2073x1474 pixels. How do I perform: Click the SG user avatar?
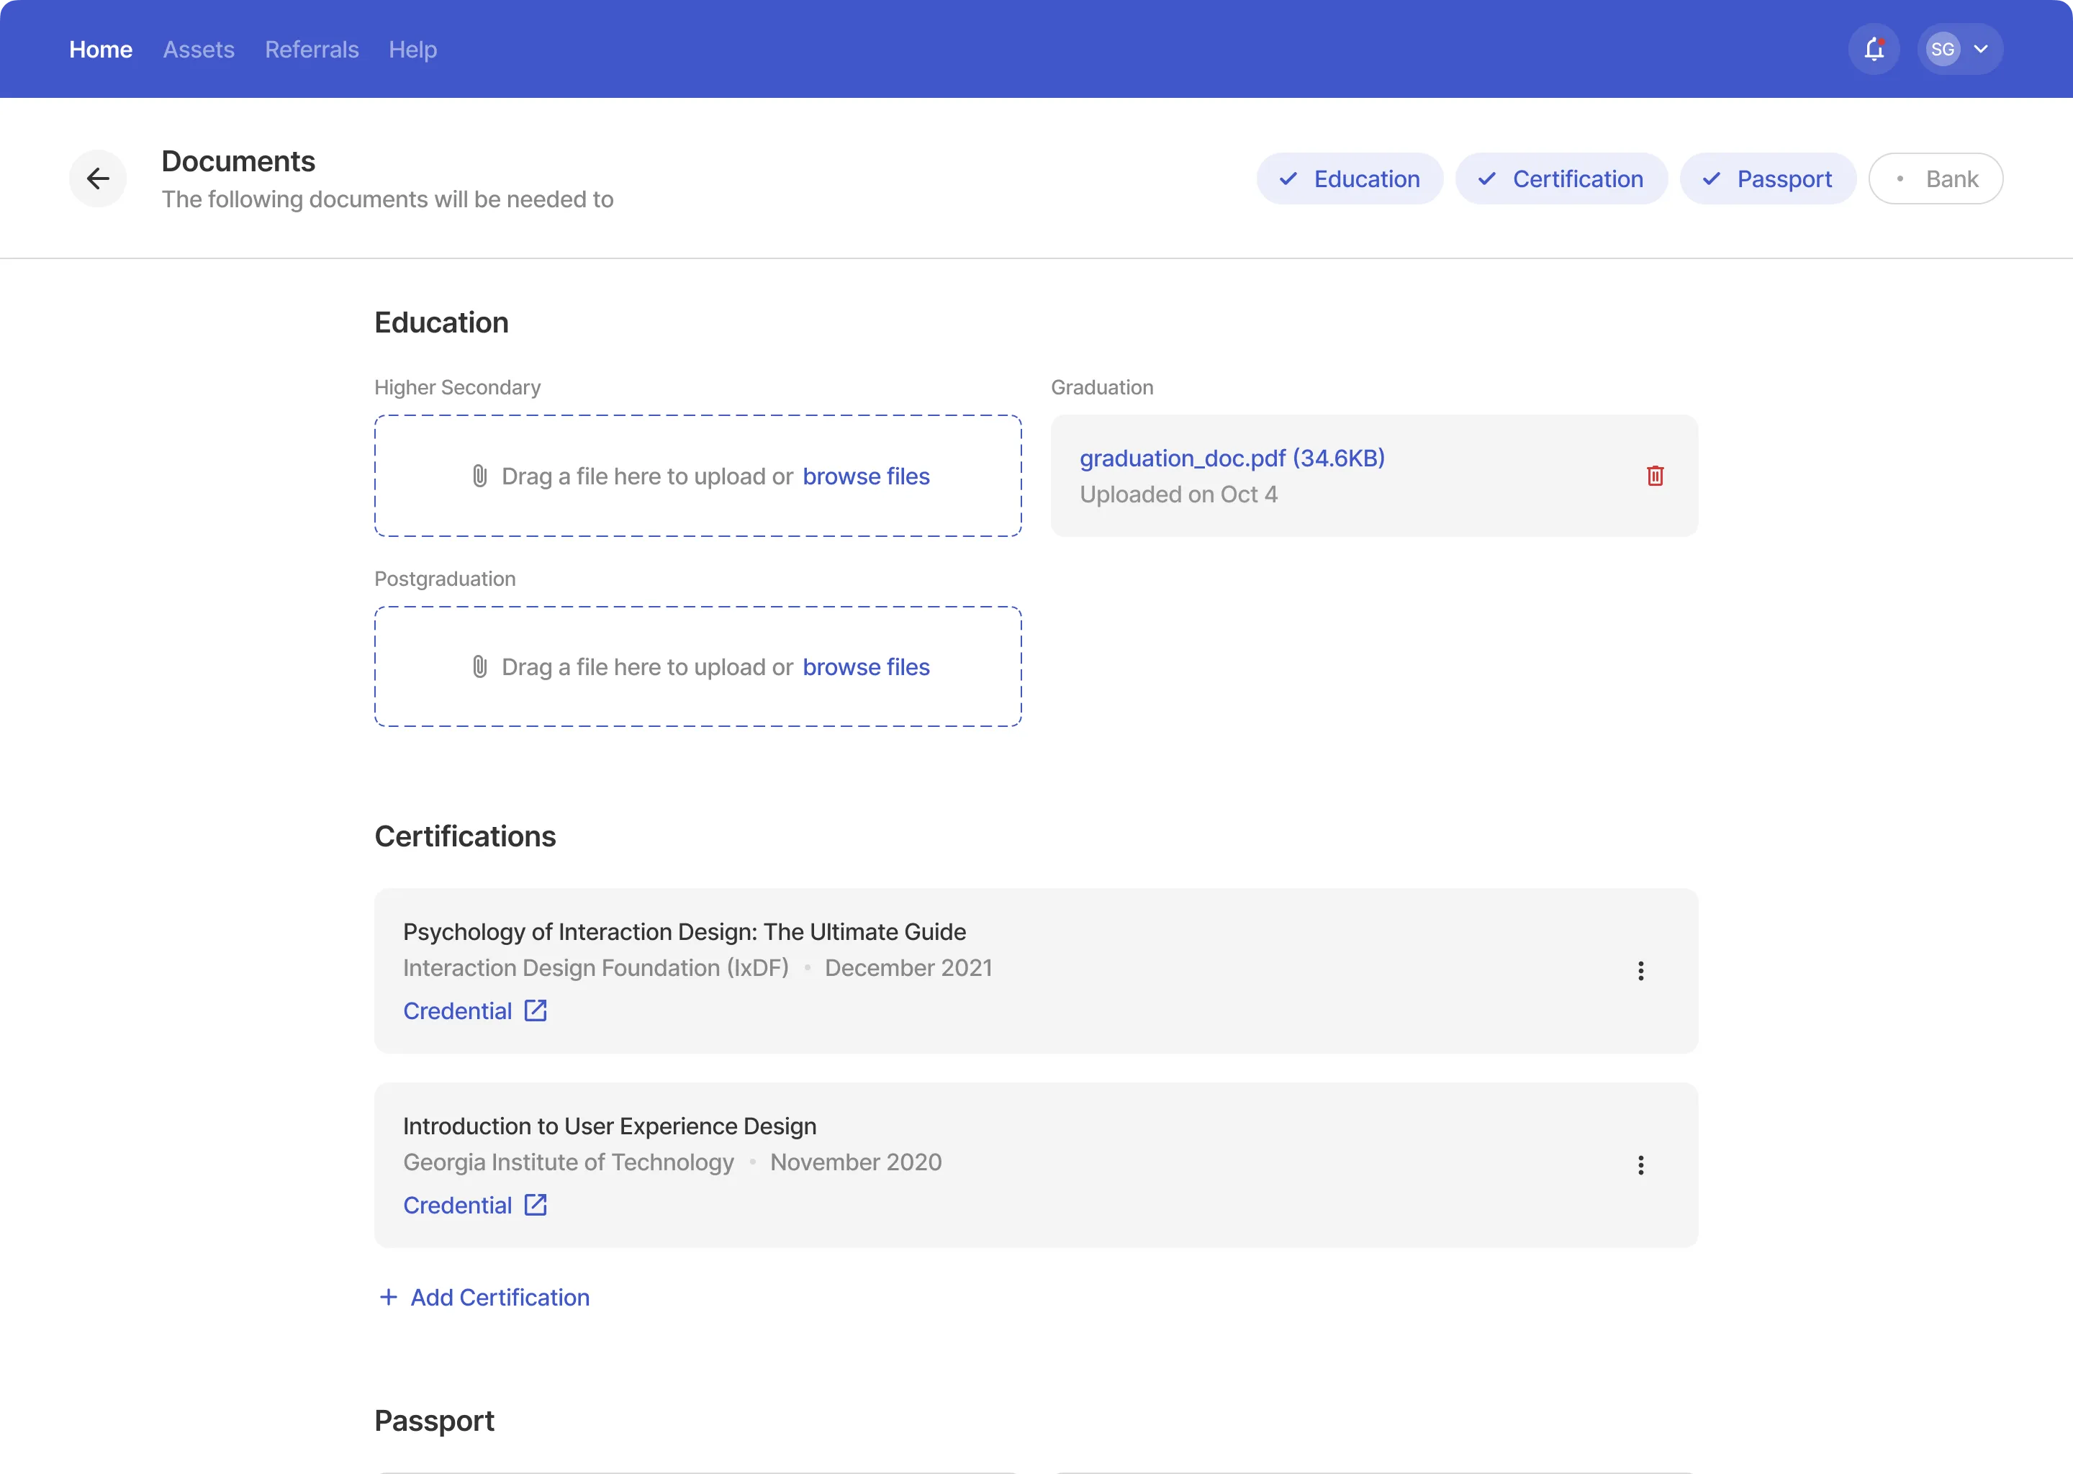[x=1942, y=49]
